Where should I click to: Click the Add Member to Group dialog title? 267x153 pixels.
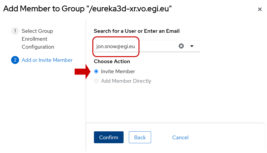tap(87, 9)
